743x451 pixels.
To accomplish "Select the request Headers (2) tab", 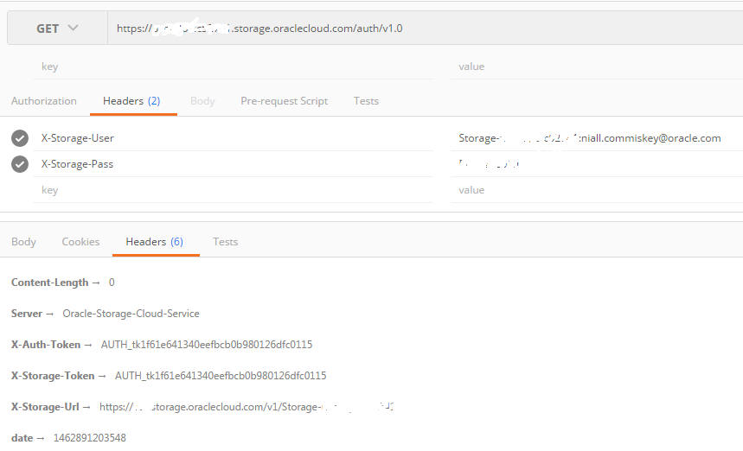I will [x=131, y=101].
